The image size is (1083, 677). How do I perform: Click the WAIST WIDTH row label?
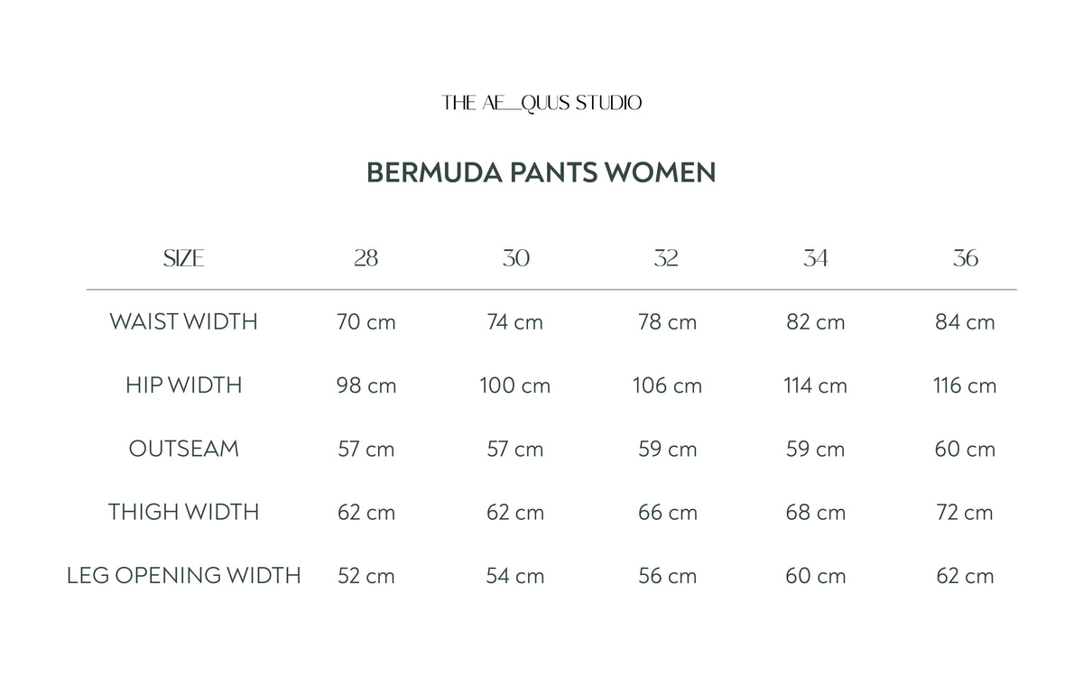[183, 322]
